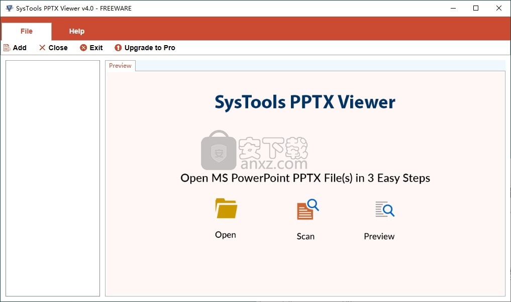Screen dimensions: 511x302
Task: Click the SysTools app icon in title bar
Action: pos(9,8)
